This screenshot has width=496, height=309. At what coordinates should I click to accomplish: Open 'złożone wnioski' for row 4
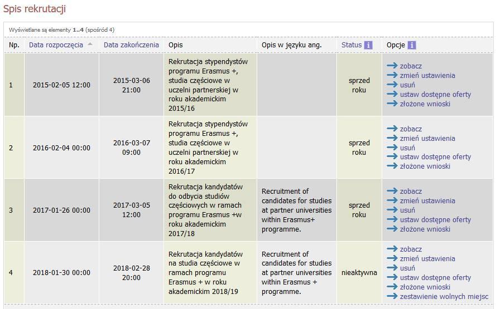tap(425, 287)
